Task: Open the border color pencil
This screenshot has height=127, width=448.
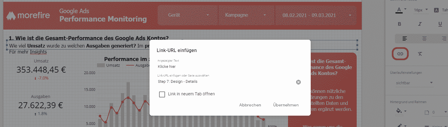Action: [x=400, y=126]
